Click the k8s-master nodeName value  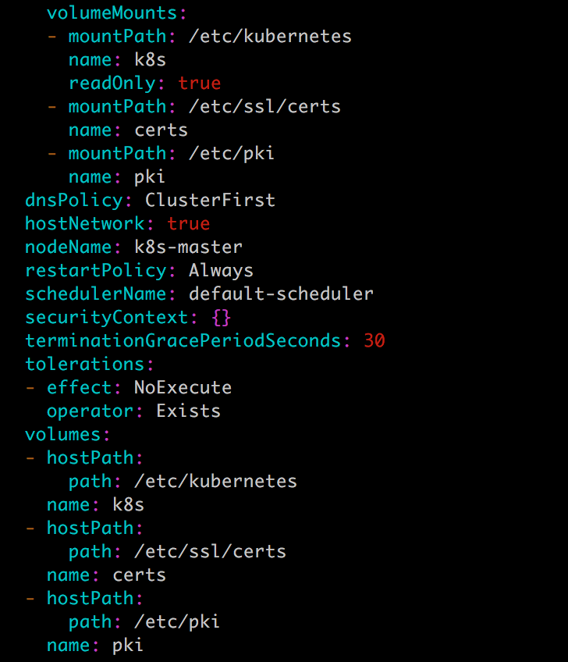click(188, 247)
